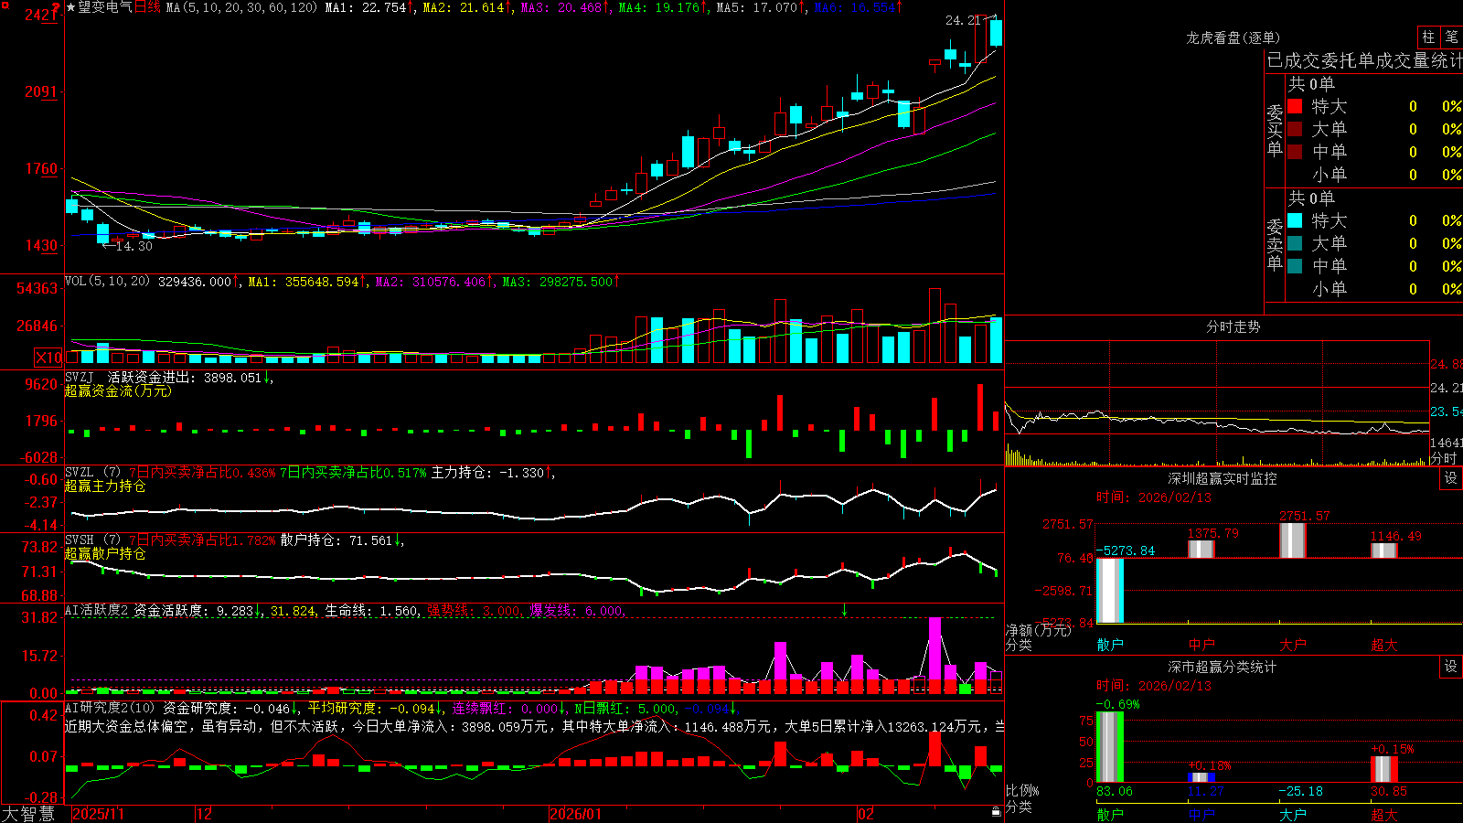1463x823 pixels.
Task: Click AI活跃度2 indicator label
Action: 96,611
